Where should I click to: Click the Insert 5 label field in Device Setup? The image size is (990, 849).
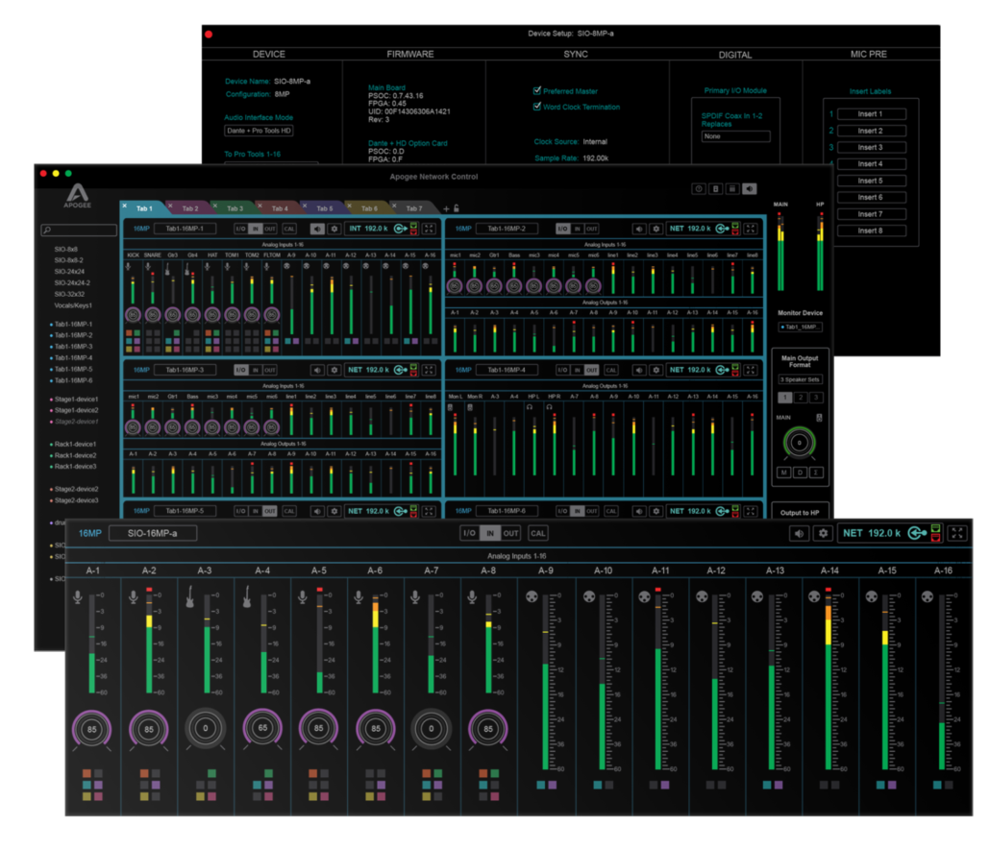pyautogui.click(x=871, y=181)
